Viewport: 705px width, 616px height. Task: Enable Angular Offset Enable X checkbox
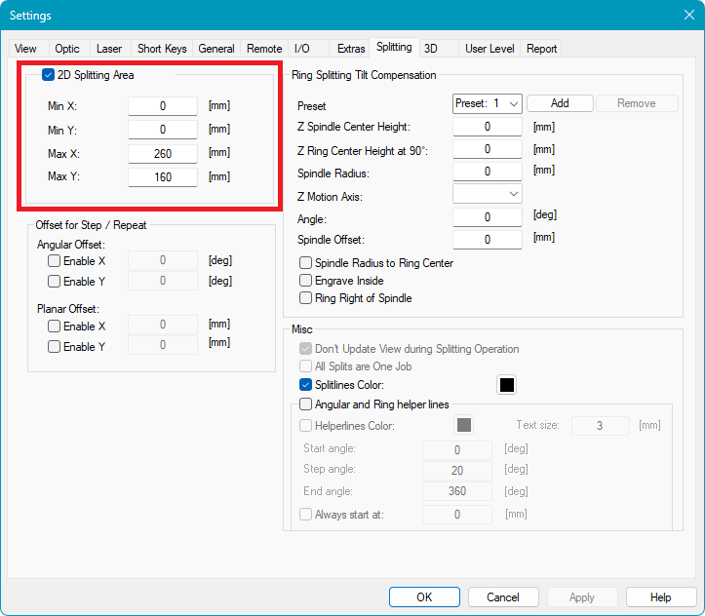click(x=54, y=260)
